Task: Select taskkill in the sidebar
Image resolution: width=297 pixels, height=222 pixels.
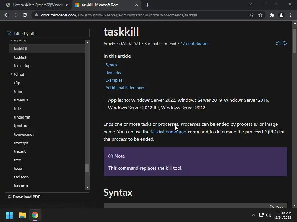Action: click(20, 49)
